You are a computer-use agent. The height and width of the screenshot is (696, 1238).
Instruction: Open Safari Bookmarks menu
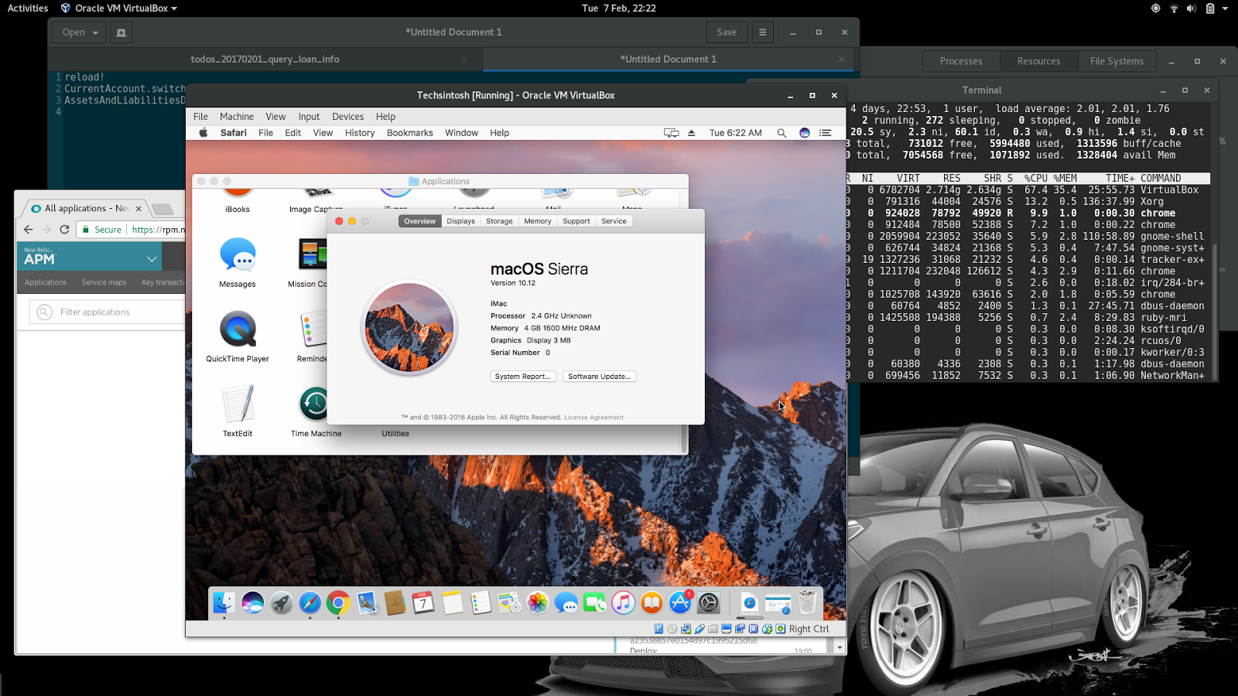pyautogui.click(x=410, y=133)
